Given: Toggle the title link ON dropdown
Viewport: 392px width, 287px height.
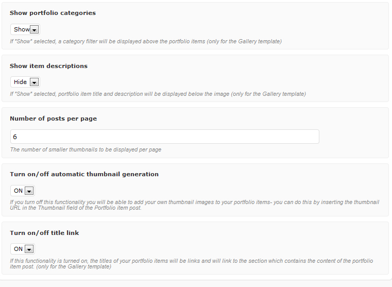Looking at the screenshot, I should coord(19,249).
